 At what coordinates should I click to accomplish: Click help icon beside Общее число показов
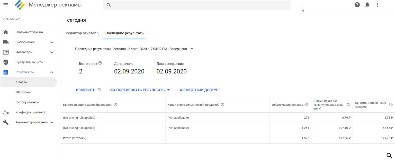point(306,104)
